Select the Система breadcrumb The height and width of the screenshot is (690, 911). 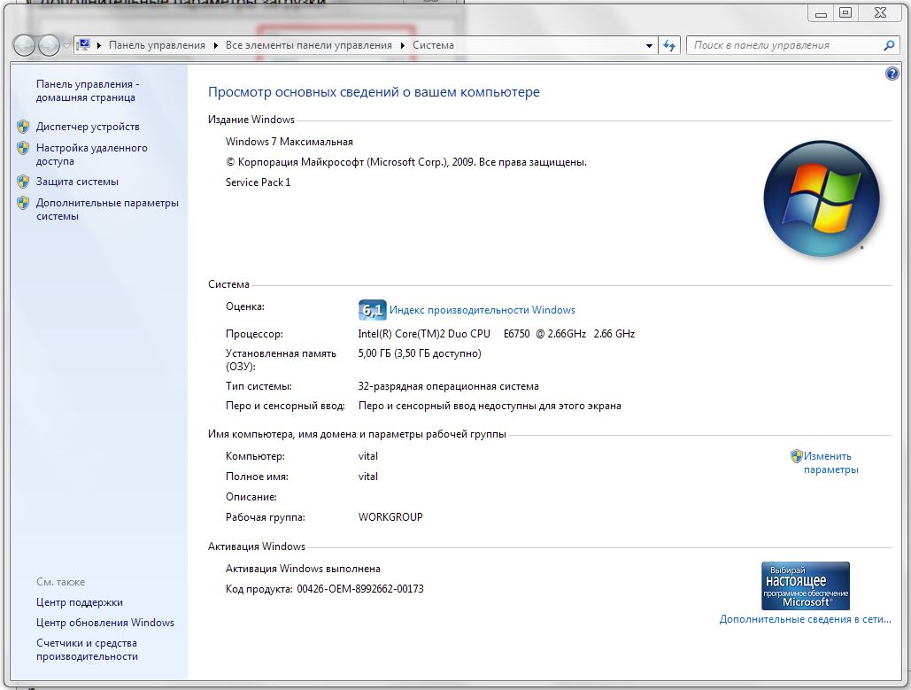[x=433, y=45]
